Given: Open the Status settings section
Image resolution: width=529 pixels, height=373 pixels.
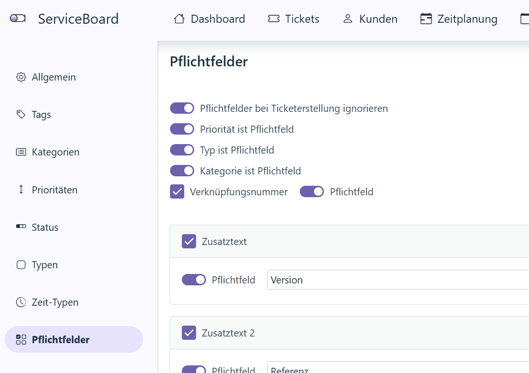Looking at the screenshot, I should pyautogui.click(x=45, y=227).
